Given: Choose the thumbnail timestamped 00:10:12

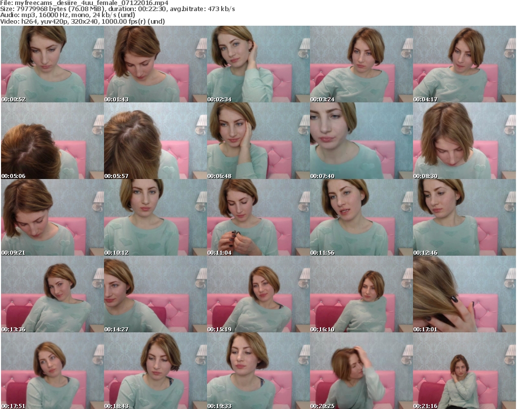Looking at the screenshot, I should (x=155, y=217).
